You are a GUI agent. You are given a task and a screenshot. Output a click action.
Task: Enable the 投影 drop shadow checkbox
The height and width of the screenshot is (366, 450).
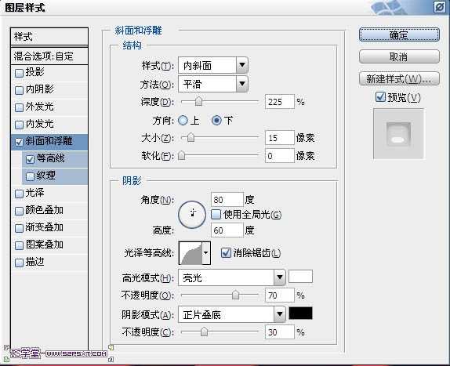click(x=19, y=73)
